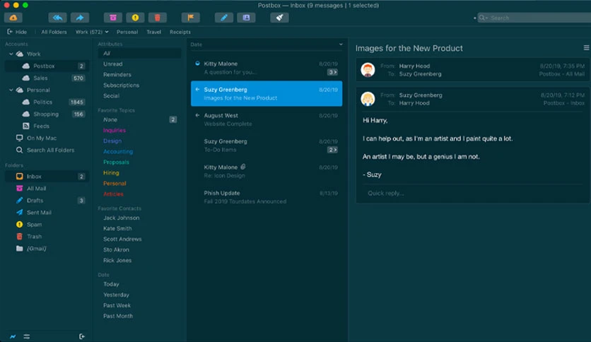The image size is (591, 342).
Task: Filter by Proposals topic
Action: pyautogui.click(x=116, y=162)
